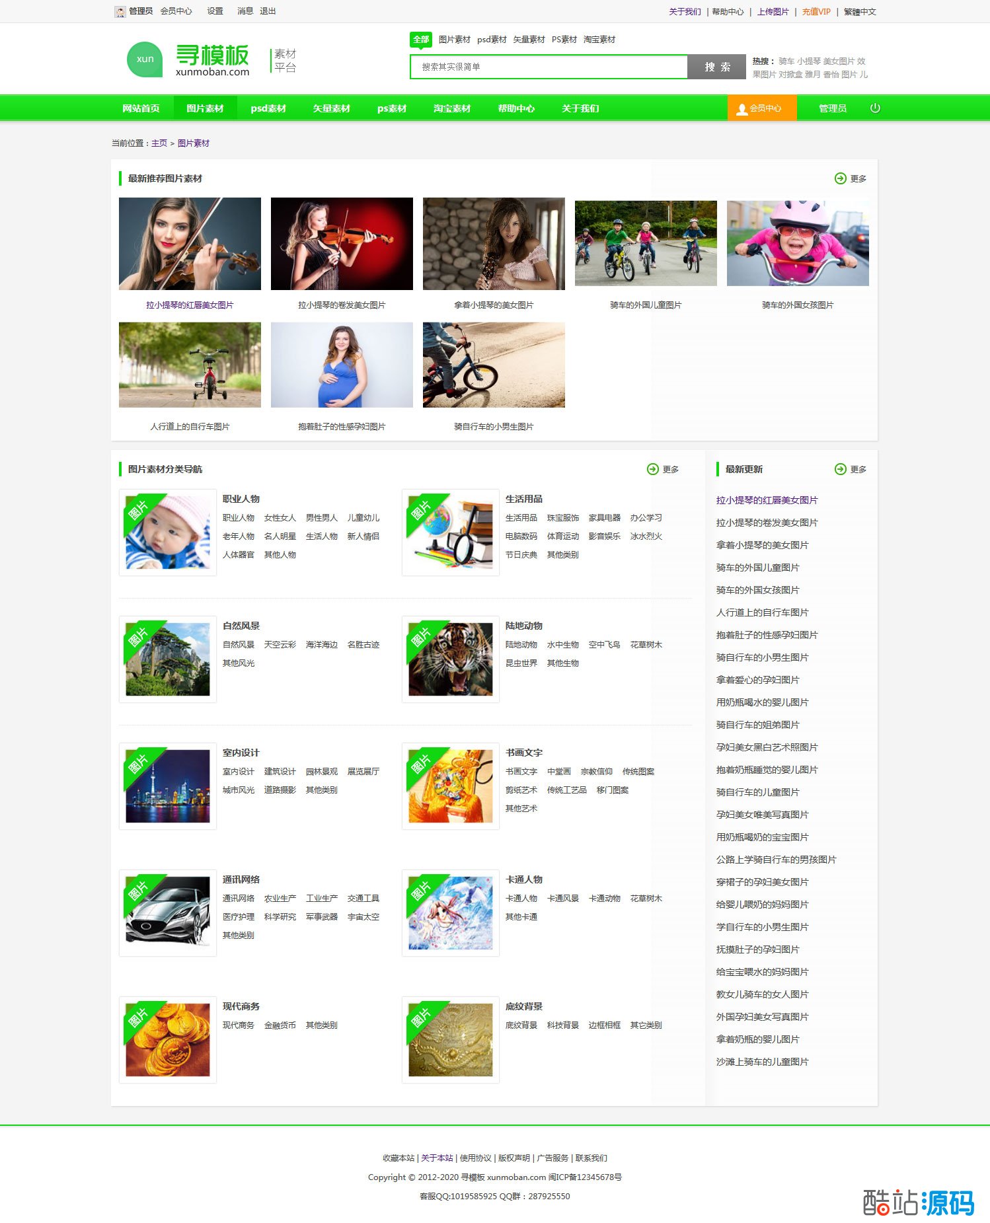Screen dimensions: 990x1223
Task: Open 更多 arrow in 最新更新 sidebar
Action: coord(841,469)
